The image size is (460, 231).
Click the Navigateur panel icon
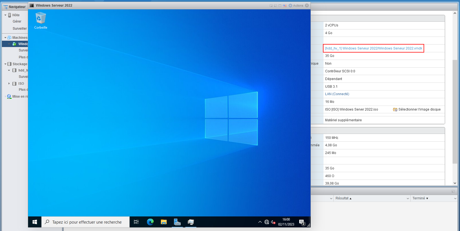point(6,7)
